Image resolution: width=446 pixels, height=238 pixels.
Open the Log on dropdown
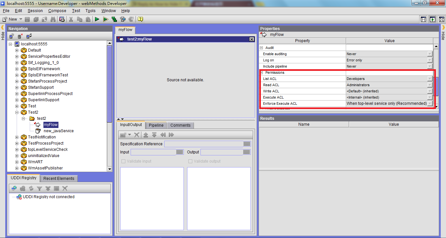[x=430, y=60]
